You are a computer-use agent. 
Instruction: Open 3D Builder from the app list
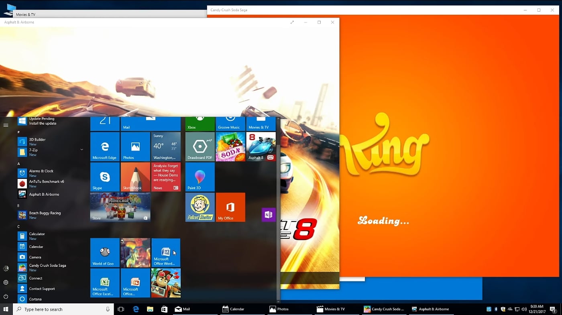(x=51, y=142)
